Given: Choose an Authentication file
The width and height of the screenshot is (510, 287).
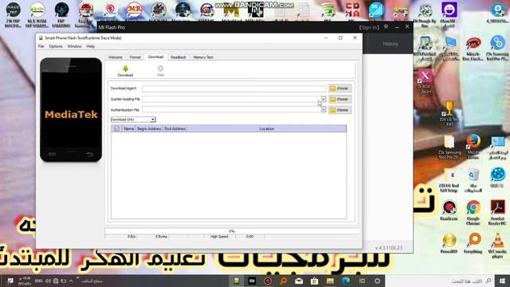Looking at the screenshot, I should (x=340, y=110).
